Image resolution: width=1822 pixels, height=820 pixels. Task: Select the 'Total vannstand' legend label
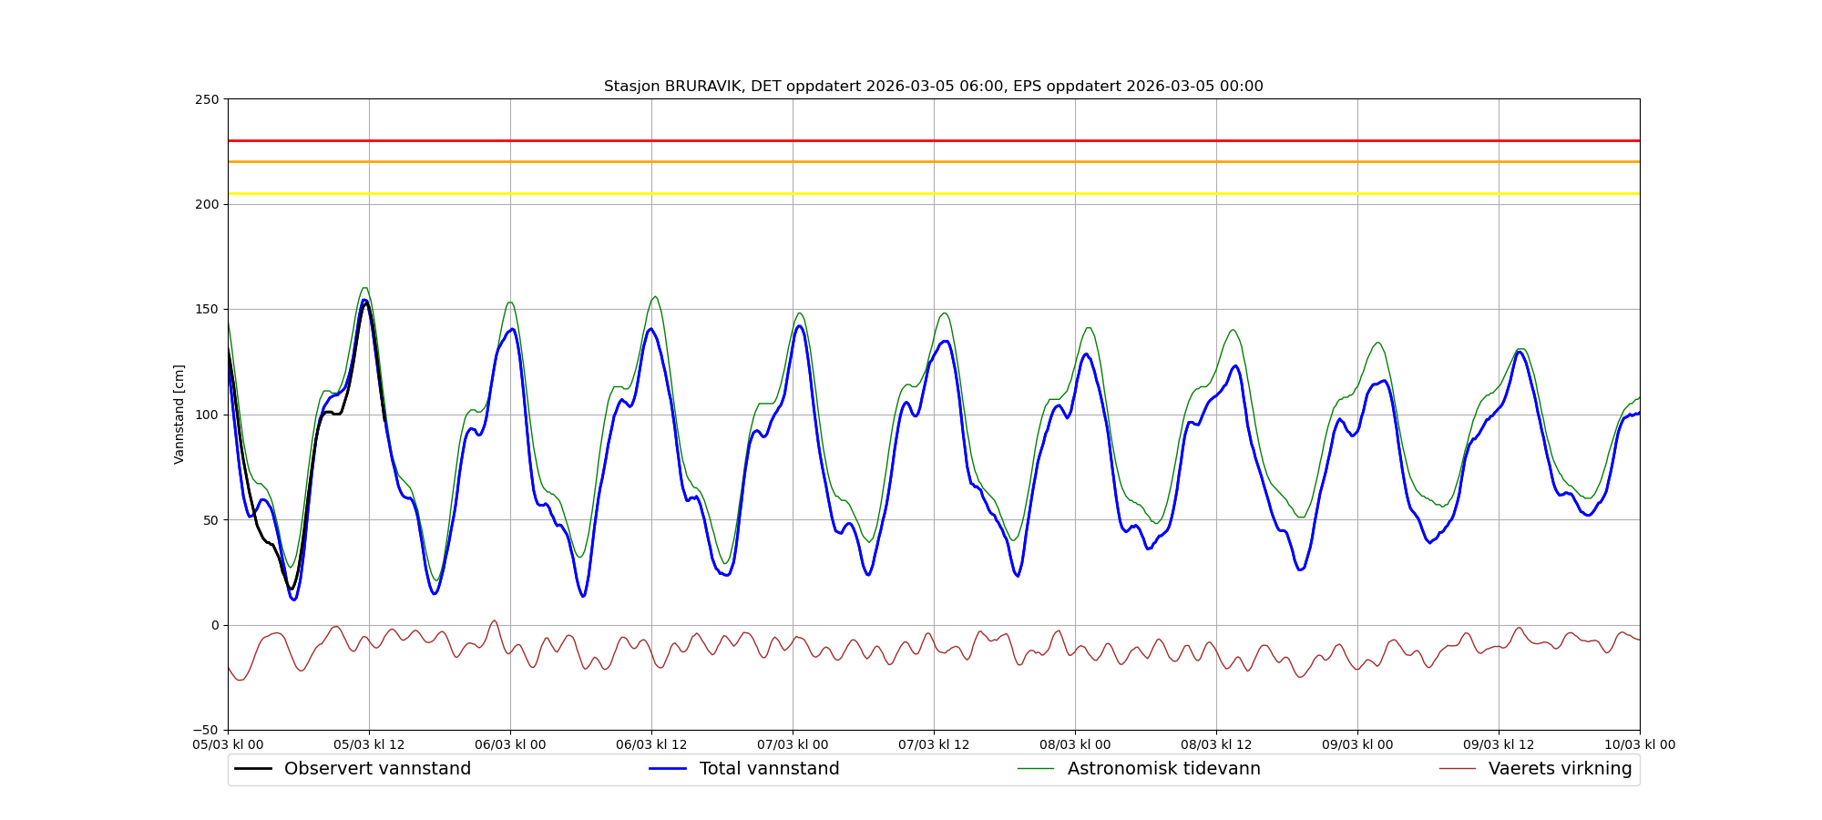click(x=769, y=769)
